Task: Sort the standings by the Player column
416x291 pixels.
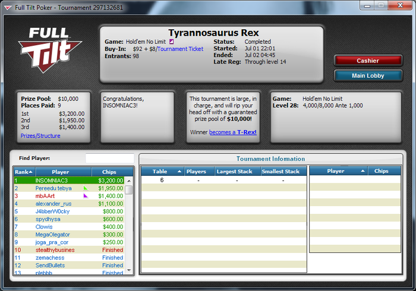Action: click(64, 172)
